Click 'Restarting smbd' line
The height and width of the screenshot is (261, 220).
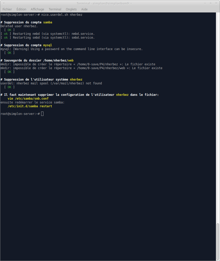[x=48, y=38]
